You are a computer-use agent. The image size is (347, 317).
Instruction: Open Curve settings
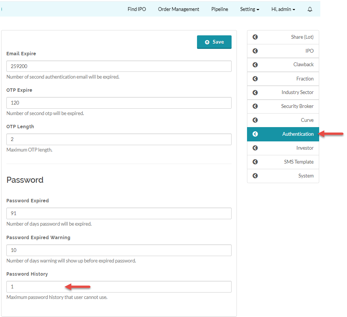coord(283,120)
